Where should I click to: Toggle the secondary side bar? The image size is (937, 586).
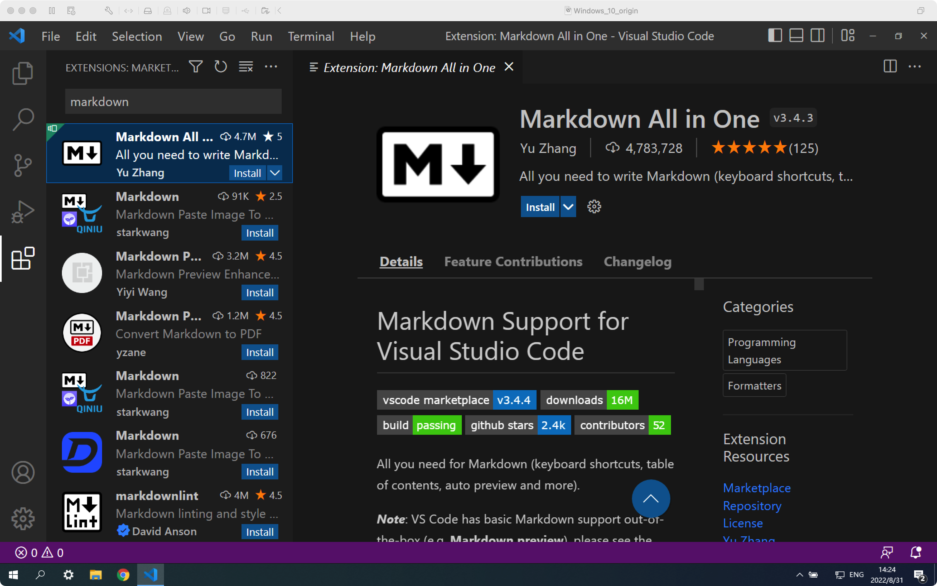pos(817,36)
